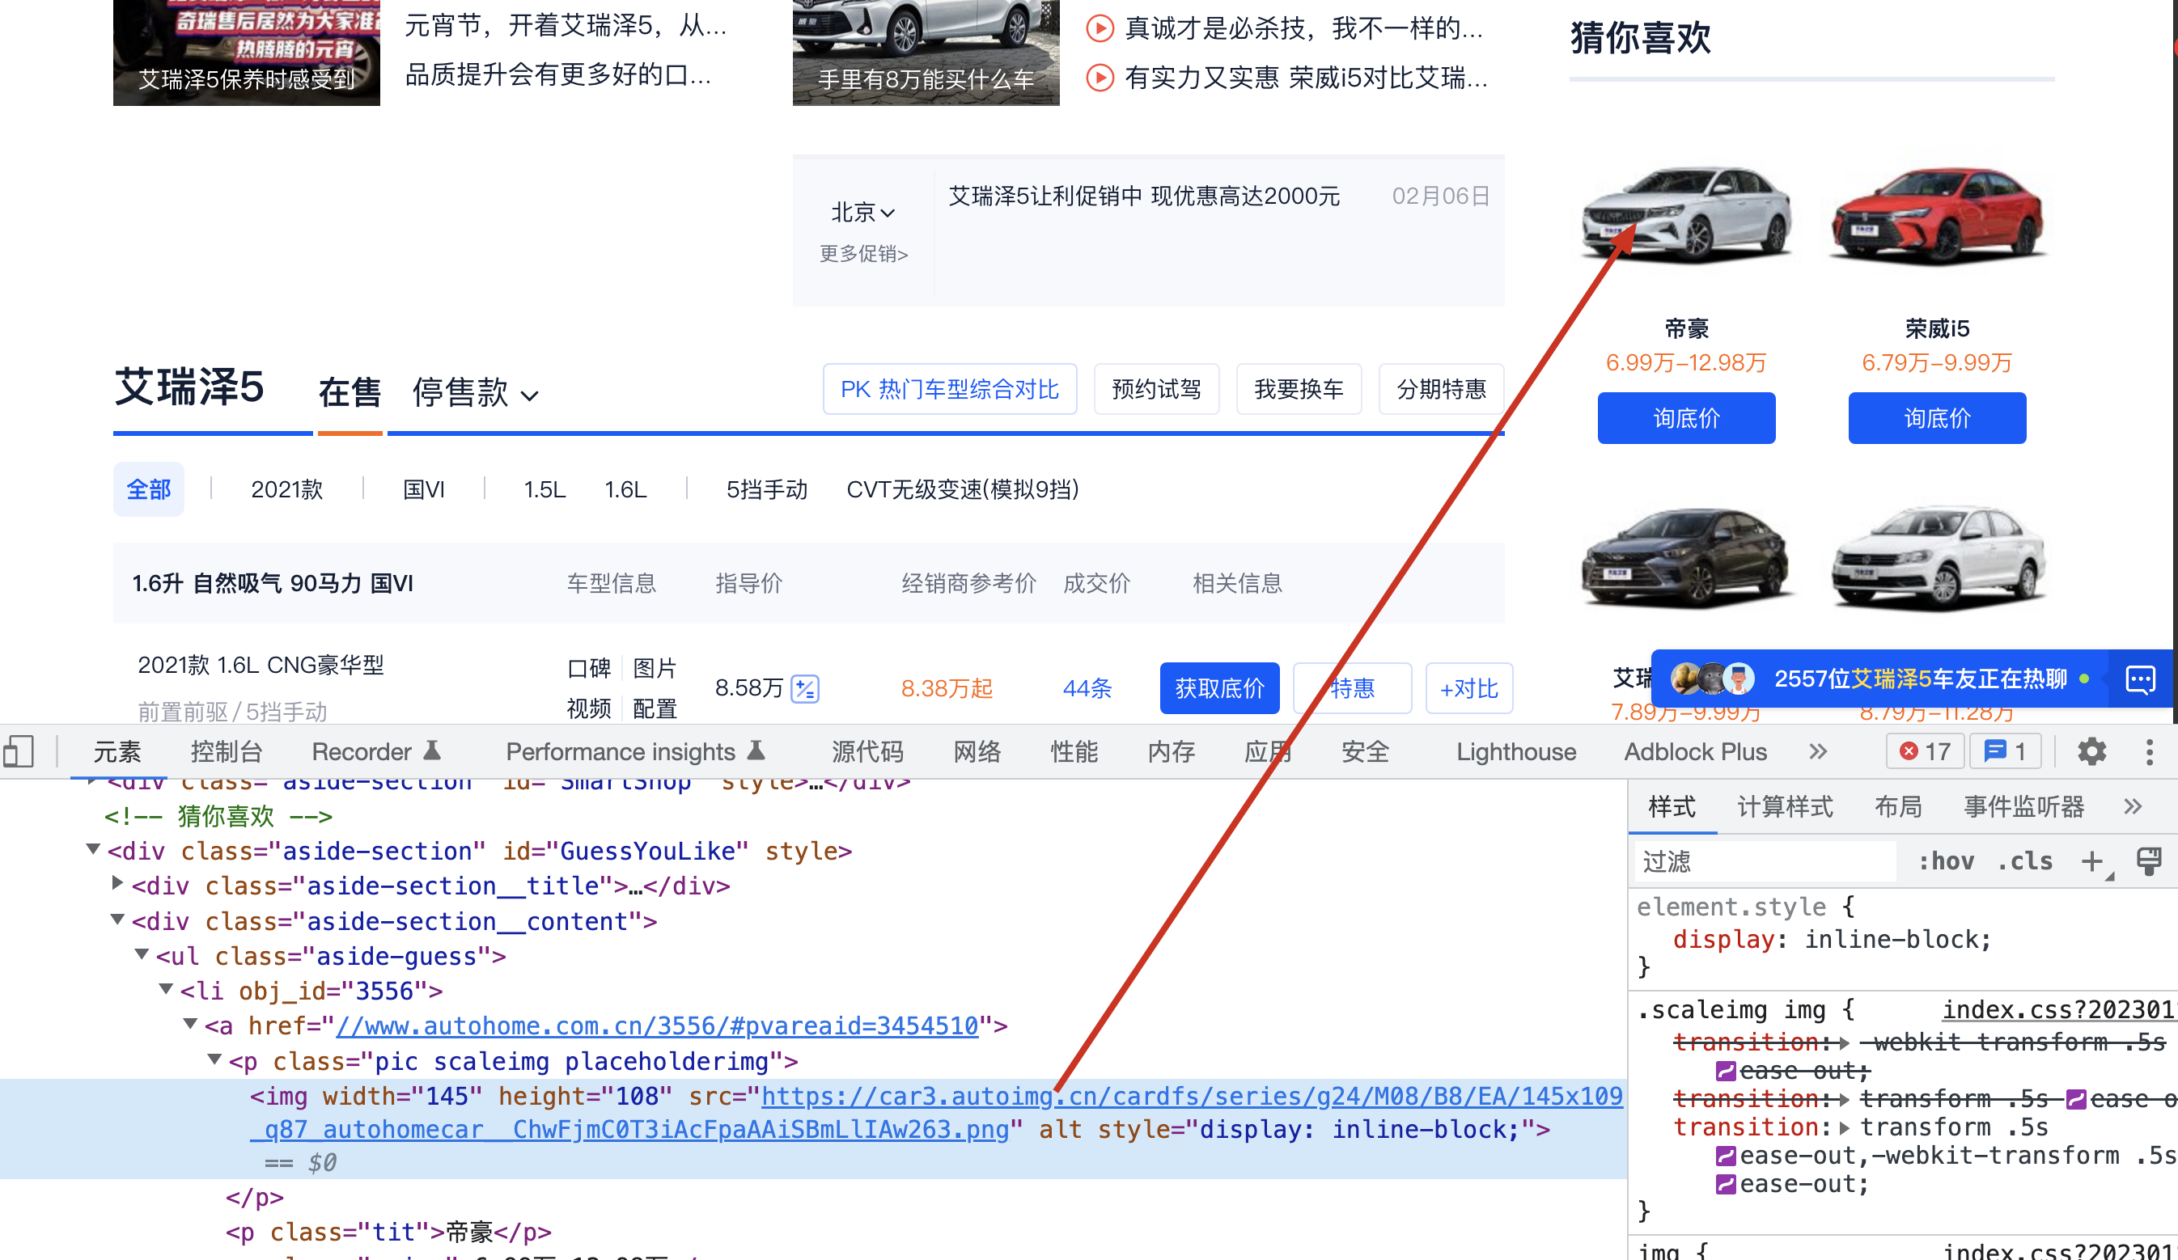Click 分期特惠 button
The width and height of the screenshot is (2178, 1260).
[1441, 389]
